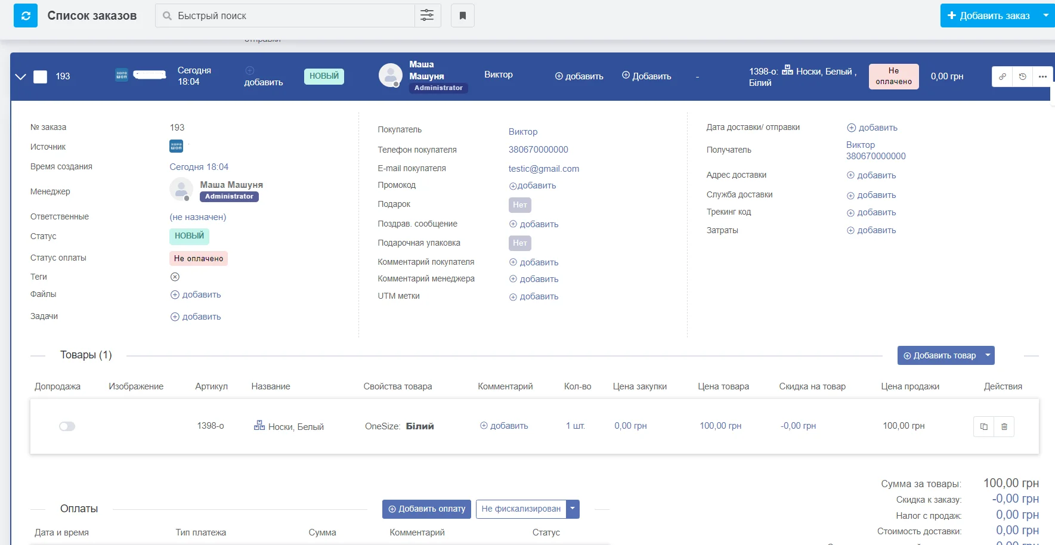Open the three-dots order actions menu
The width and height of the screenshot is (1055, 545).
(1042, 76)
